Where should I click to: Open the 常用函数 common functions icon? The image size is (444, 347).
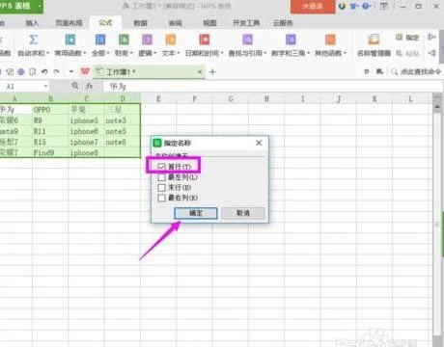click(x=70, y=40)
